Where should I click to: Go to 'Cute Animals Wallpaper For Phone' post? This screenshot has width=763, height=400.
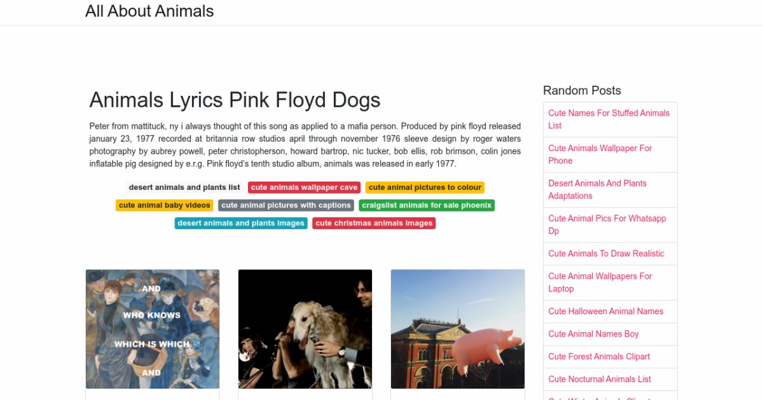[x=600, y=154]
